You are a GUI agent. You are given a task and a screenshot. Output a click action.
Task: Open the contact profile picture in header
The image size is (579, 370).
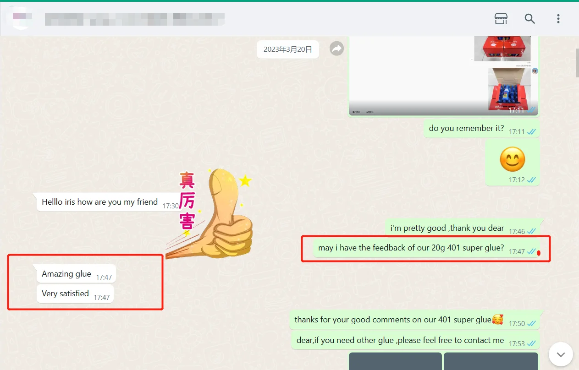coord(22,18)
